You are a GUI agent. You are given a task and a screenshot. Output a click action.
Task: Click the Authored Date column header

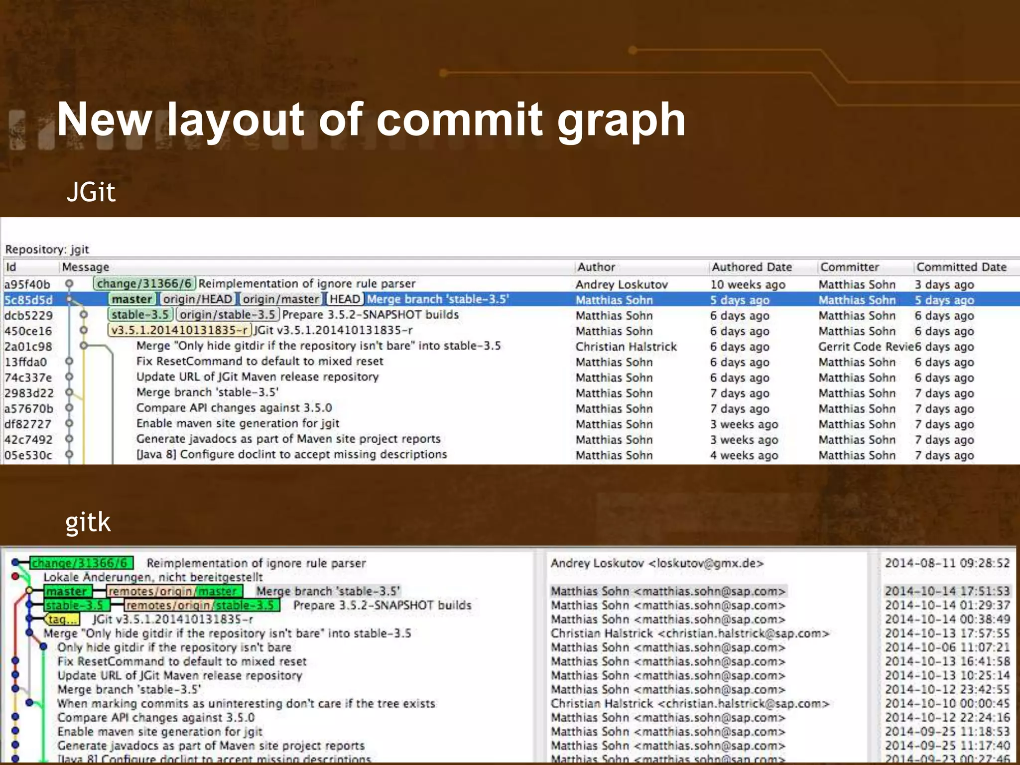[x=752, y=267]
